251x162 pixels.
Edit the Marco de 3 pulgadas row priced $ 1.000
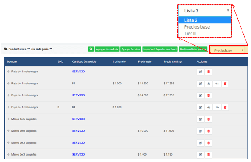[200, 155]
